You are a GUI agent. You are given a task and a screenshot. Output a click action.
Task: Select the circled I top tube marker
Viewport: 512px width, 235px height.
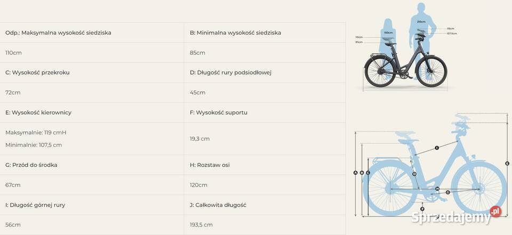436,147
